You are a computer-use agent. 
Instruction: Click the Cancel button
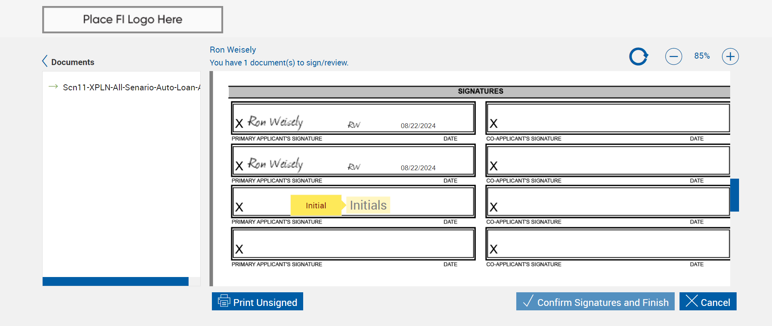[708, 302]
